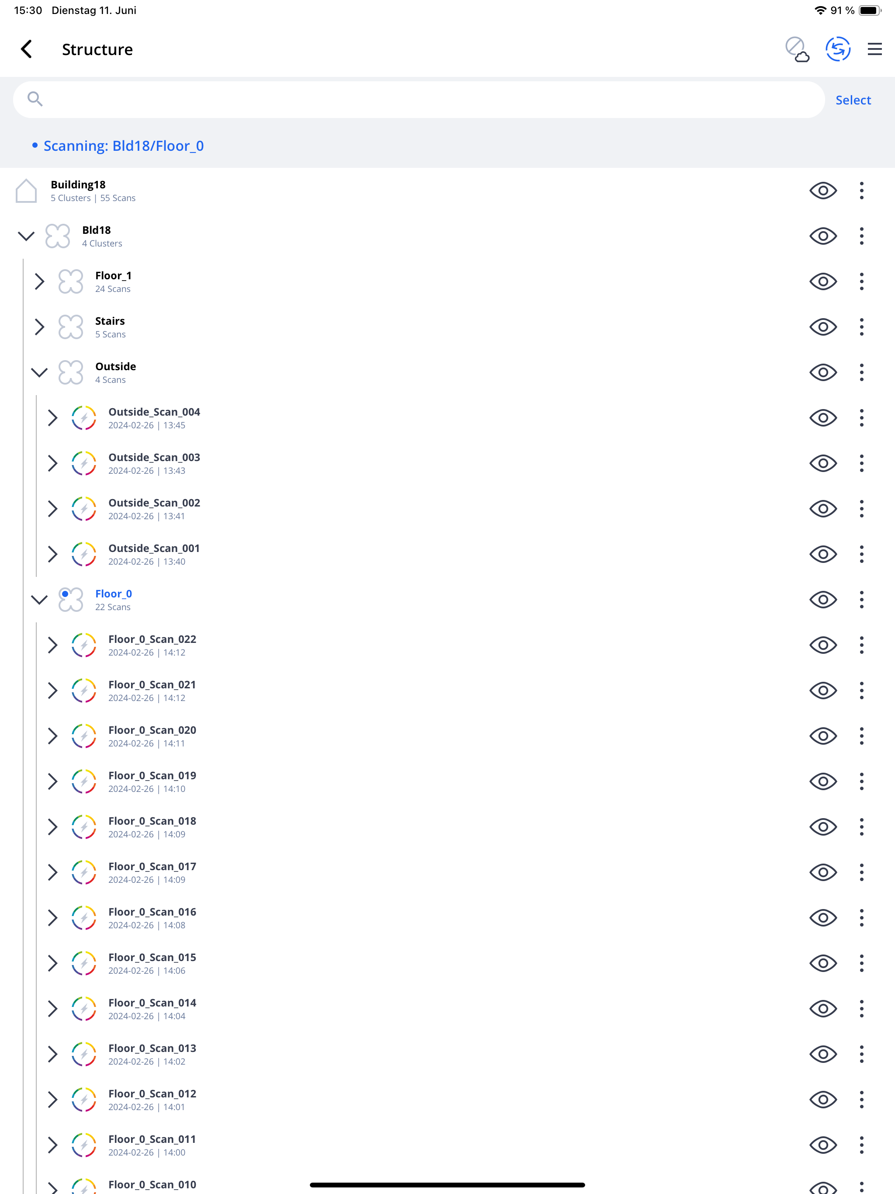
Task: Open more options for Outside_Scan_004
Action: [861, 418]
